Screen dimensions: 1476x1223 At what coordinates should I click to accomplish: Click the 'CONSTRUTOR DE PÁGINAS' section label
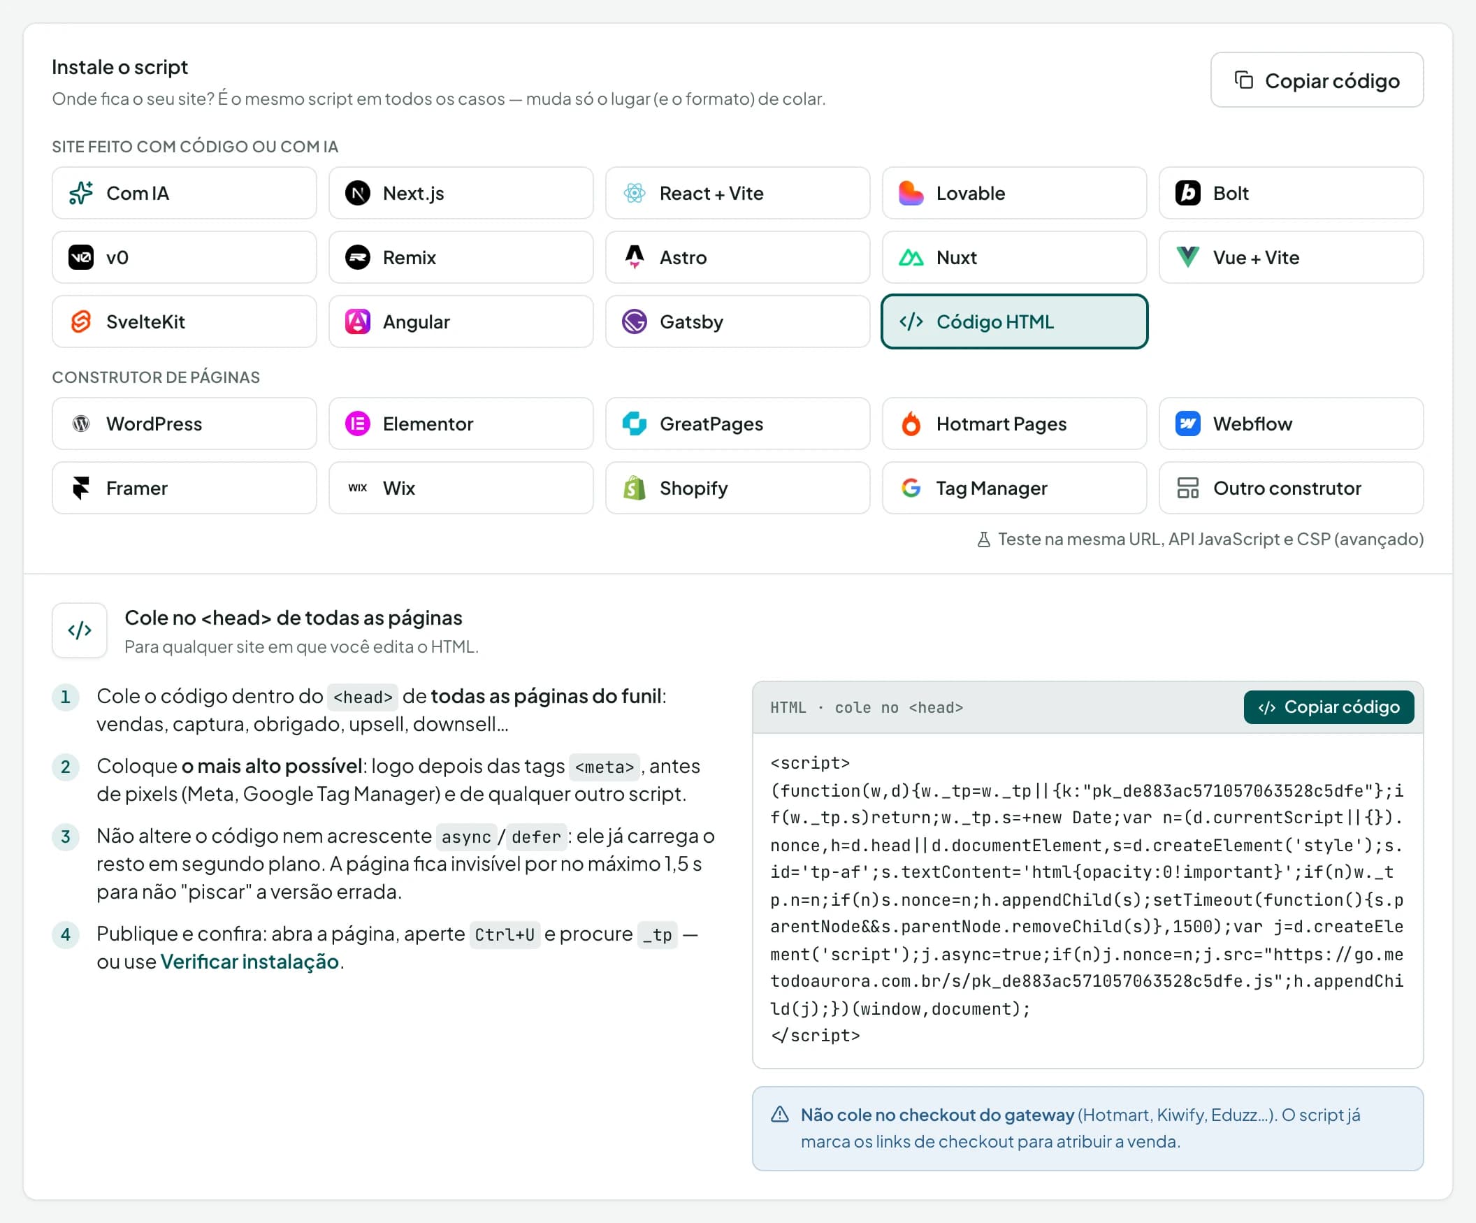pos(156,377)
